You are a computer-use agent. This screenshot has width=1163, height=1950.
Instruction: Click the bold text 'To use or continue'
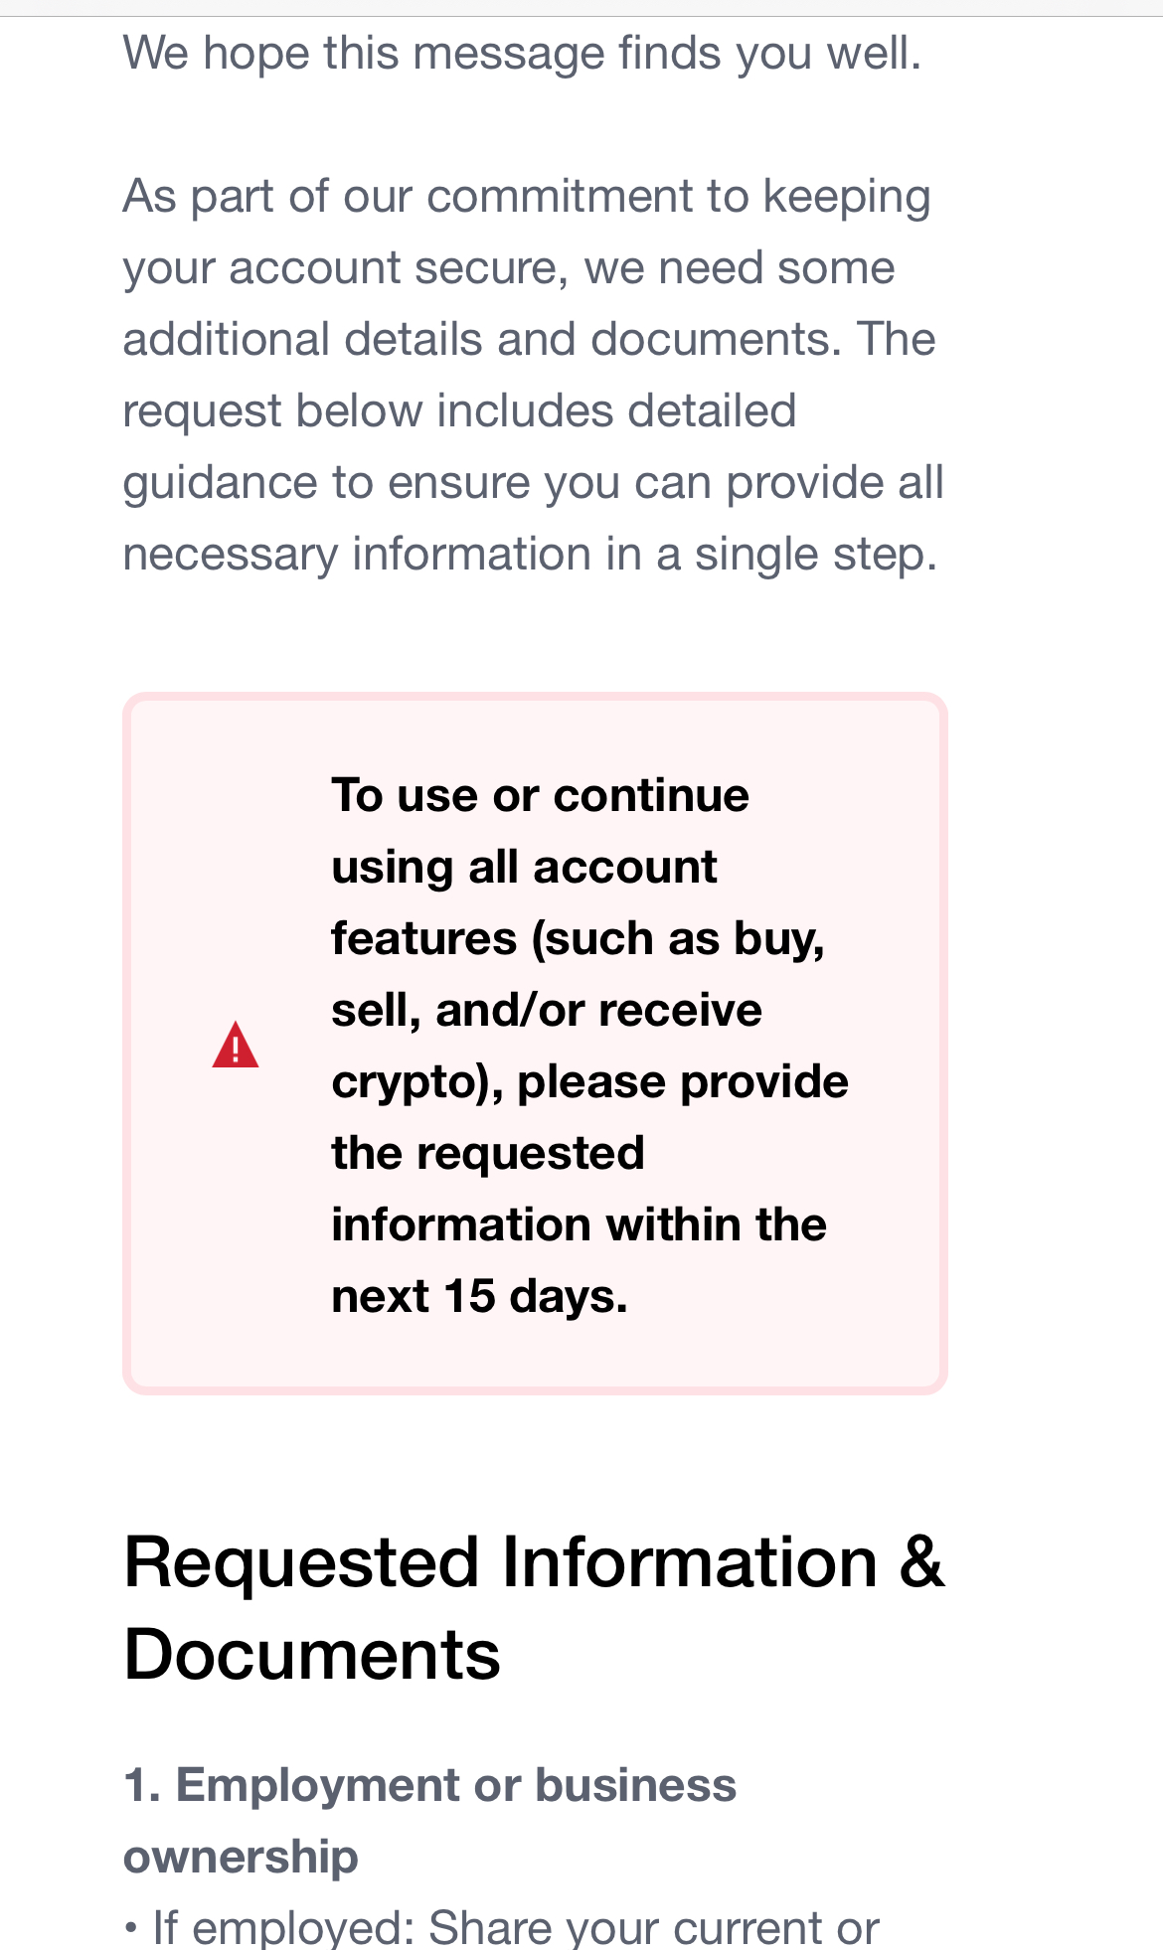541,795
